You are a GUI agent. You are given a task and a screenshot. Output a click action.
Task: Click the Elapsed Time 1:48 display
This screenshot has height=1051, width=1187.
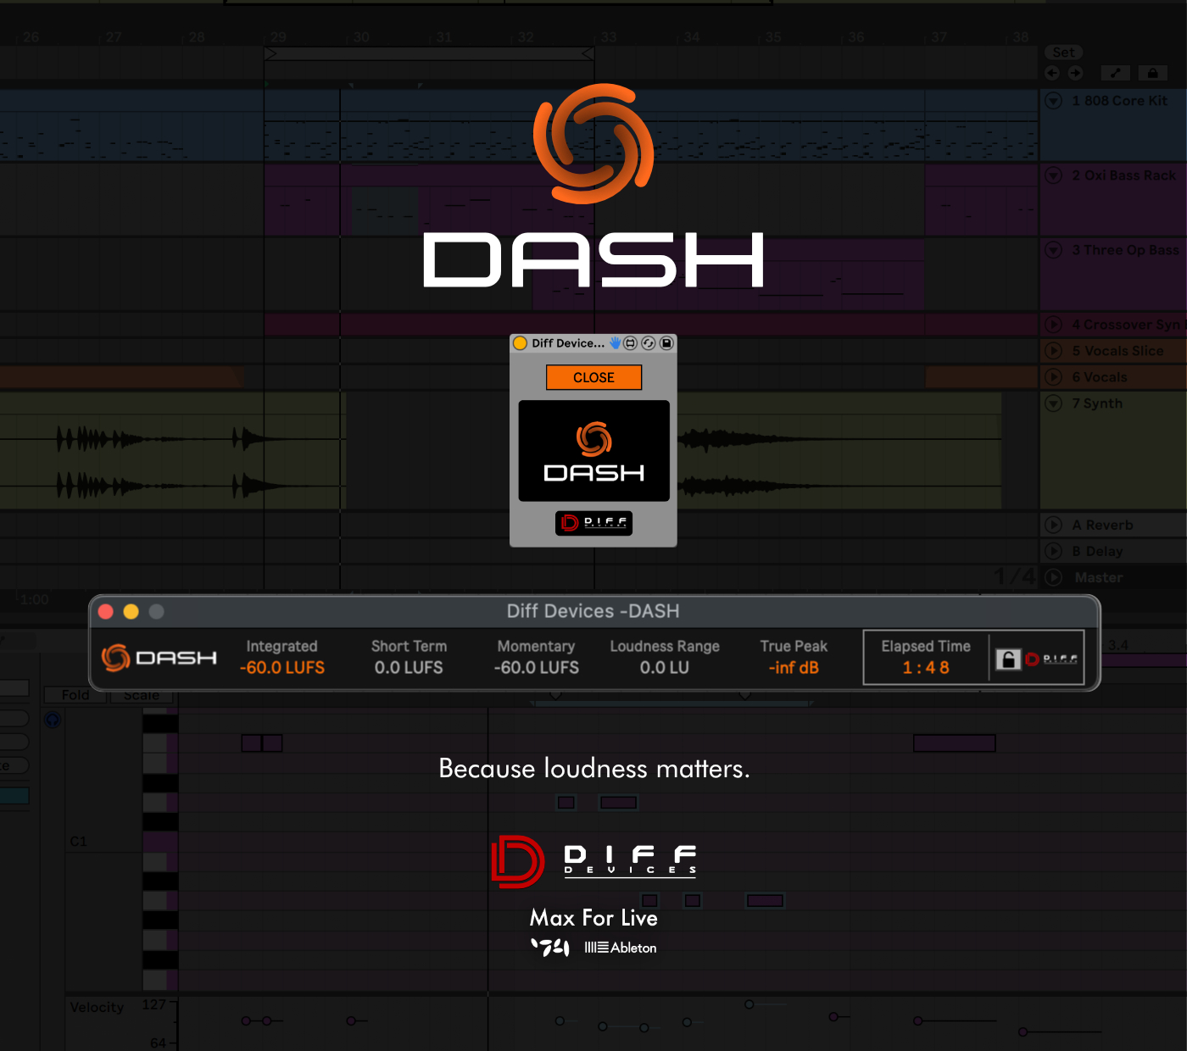[x=926, y=668]
